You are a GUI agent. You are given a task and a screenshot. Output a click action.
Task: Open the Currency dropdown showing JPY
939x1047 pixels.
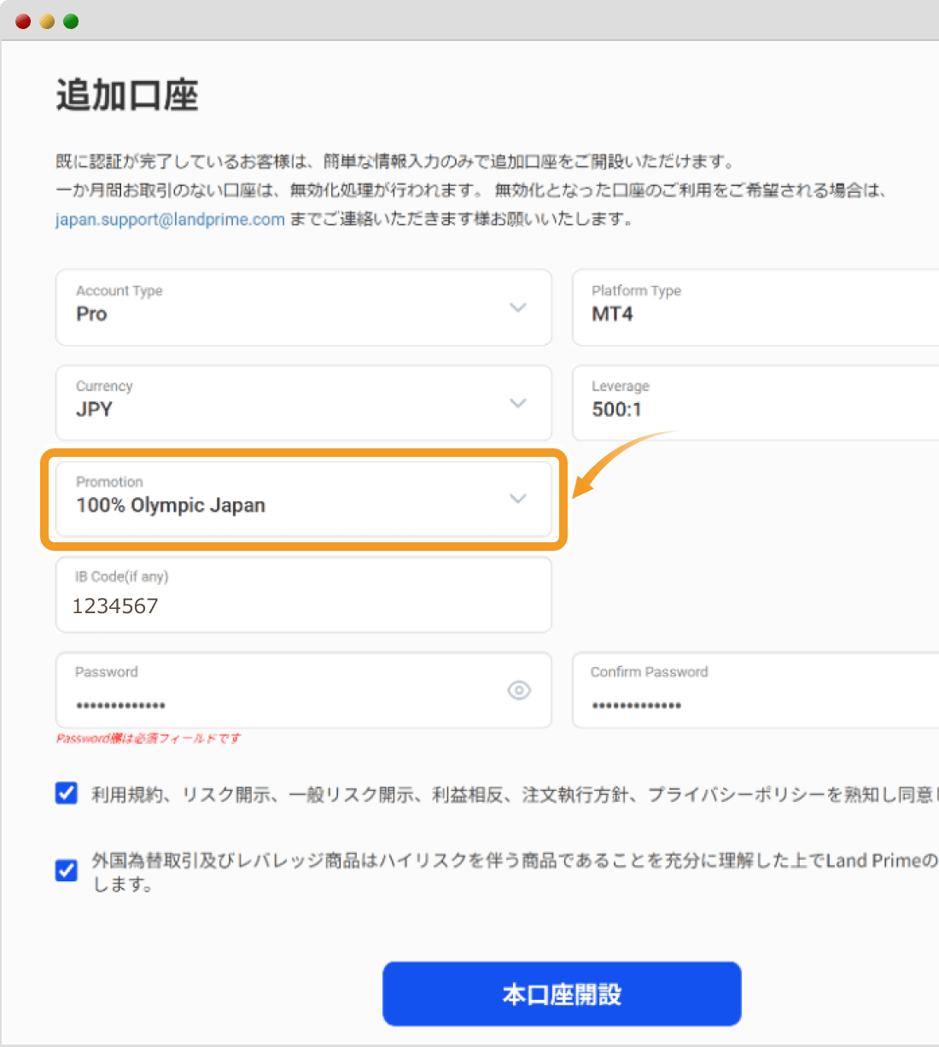tap(304, 403)
